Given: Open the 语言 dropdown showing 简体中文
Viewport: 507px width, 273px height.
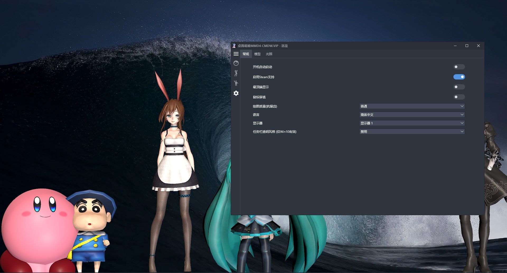Looking at the screenshot, I should (412, 115).
